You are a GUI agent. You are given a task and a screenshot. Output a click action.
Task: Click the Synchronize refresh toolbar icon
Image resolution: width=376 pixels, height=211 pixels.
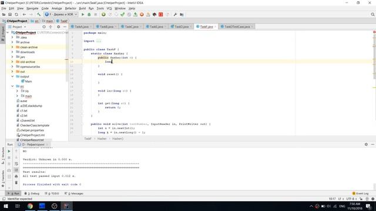click(x=16, y=15)
